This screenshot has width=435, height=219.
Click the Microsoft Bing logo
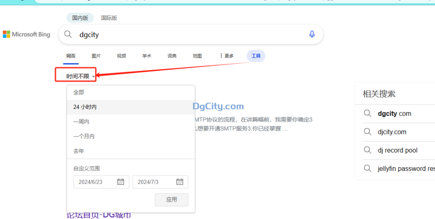click(x=27, y=34)
